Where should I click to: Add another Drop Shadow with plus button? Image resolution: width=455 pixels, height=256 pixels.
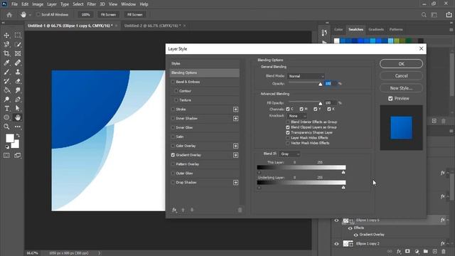235,183
